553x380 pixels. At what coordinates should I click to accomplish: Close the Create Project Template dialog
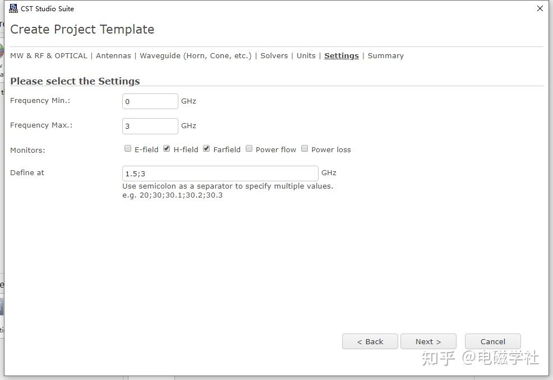540,8
